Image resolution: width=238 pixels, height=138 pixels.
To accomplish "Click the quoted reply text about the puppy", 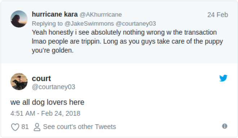I will (127, 41).
